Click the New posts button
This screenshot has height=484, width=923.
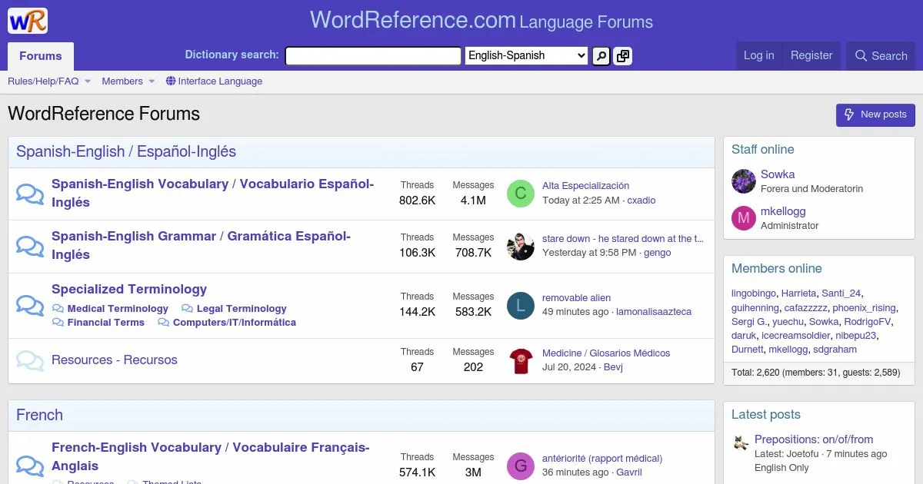pyautogui.click(x=875, y=114)
